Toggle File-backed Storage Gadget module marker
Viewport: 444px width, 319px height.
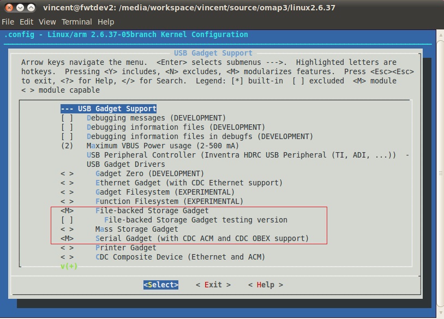coord(67,211)
